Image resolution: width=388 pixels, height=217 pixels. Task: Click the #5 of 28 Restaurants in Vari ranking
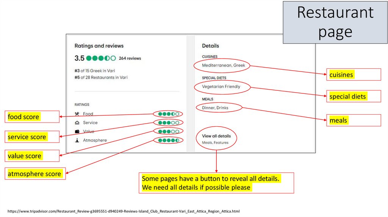coord(101,77)
